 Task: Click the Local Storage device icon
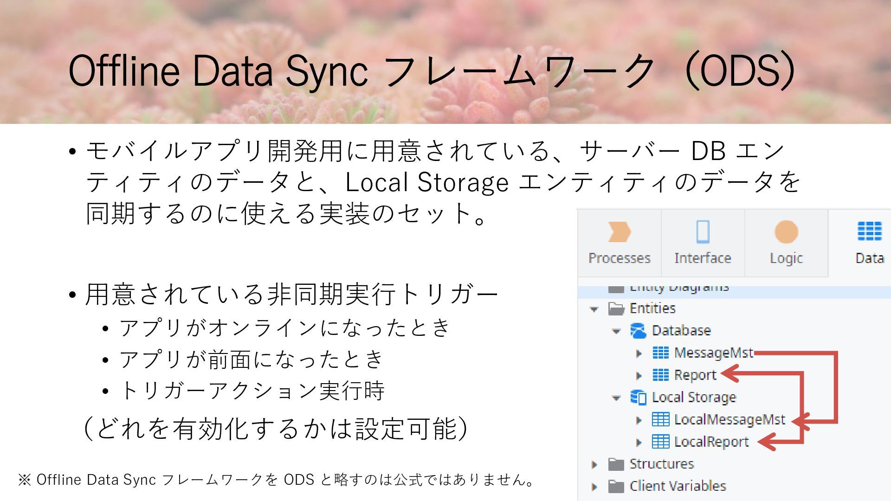[x=638, y=398]
